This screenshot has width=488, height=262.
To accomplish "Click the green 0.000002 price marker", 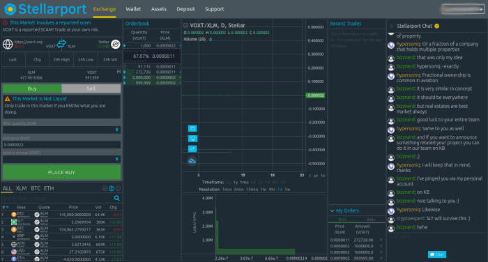I will click(316, 95).
